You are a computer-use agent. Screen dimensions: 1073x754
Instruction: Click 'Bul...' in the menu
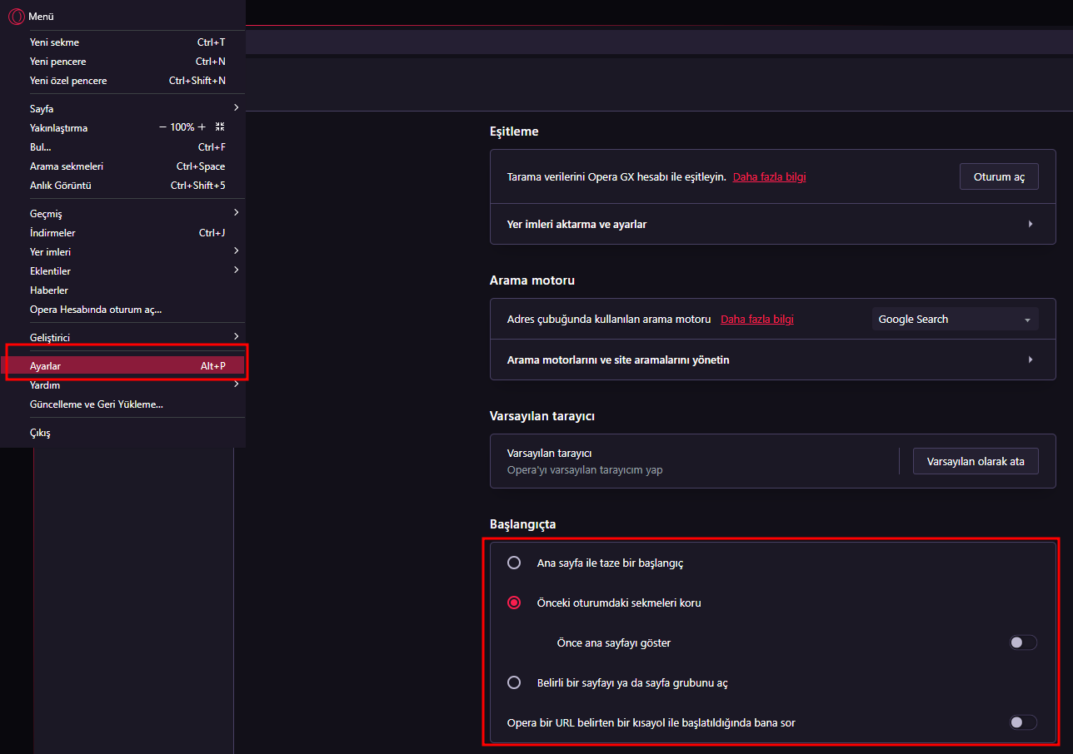pos(122,147)
